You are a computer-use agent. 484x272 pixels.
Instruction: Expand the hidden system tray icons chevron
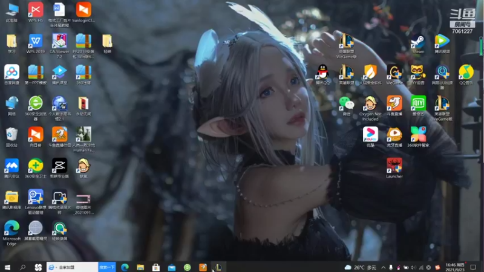383,267
